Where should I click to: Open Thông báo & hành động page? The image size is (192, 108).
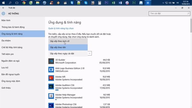point(22,27)
